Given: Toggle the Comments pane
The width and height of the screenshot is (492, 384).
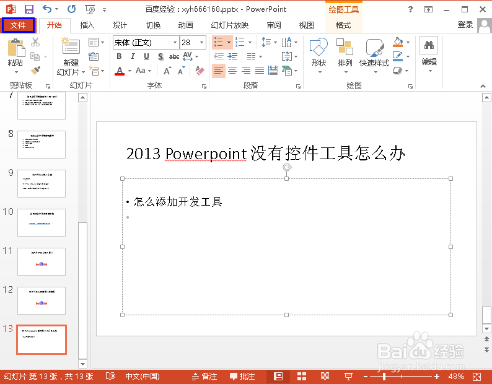Looking at the screenshot, I should (242, 376).
